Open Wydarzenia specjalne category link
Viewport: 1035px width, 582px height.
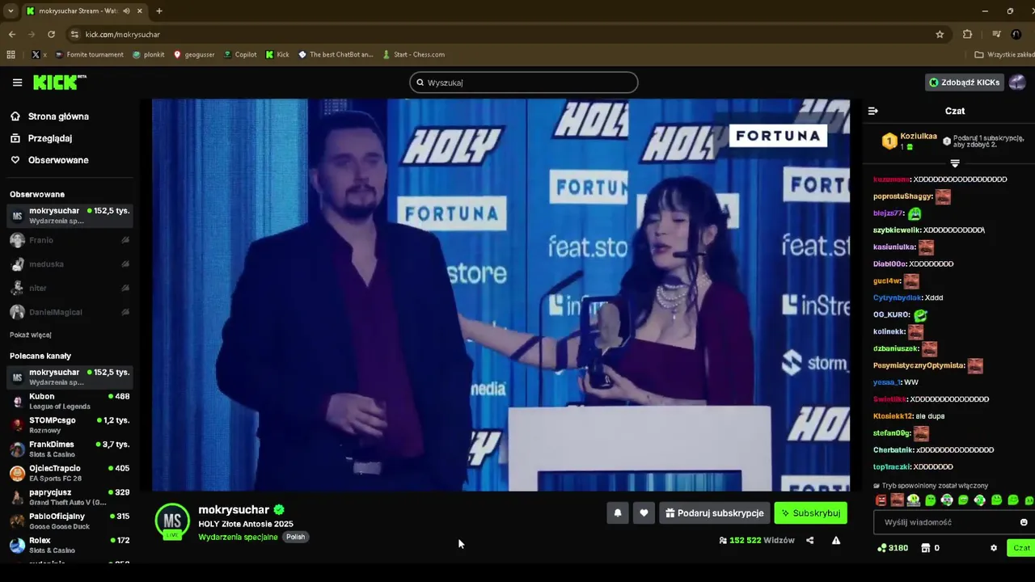coord(238,537)
